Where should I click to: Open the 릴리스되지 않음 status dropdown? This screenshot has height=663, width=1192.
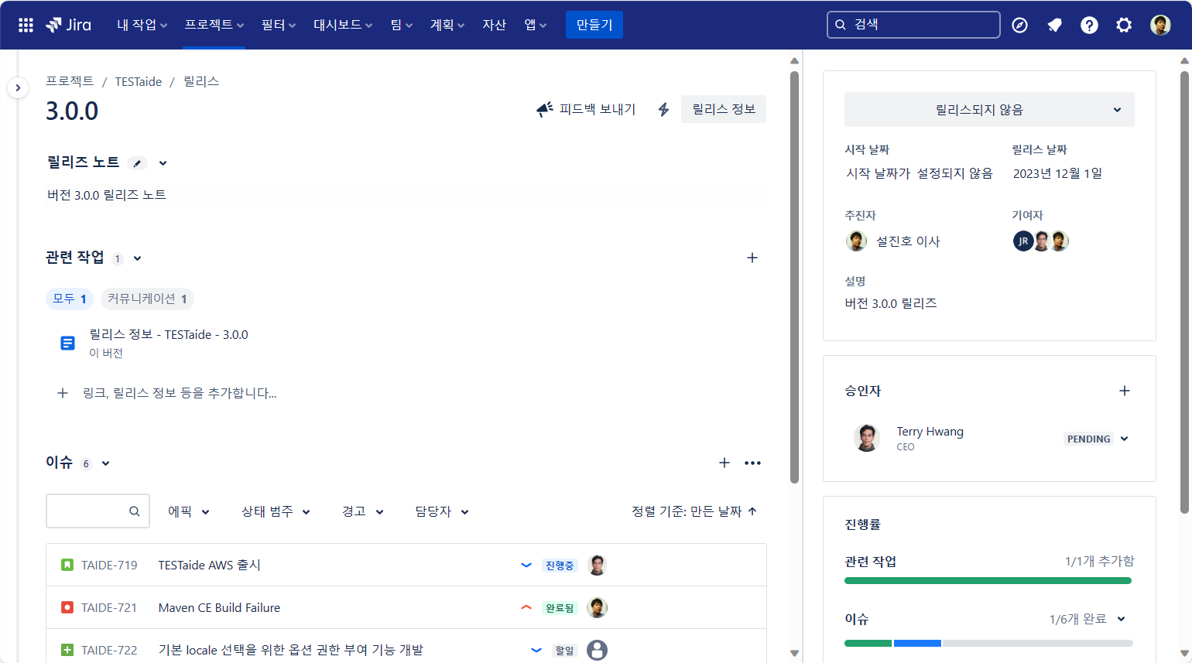[x=989, y=110]
